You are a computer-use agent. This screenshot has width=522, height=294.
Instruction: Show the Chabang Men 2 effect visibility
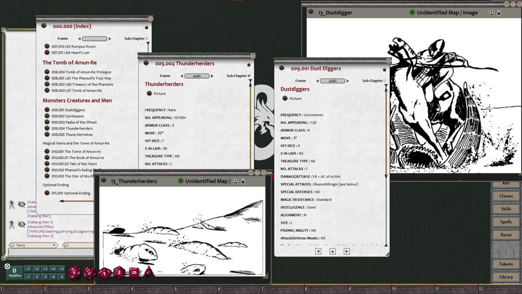coord(22,224)
